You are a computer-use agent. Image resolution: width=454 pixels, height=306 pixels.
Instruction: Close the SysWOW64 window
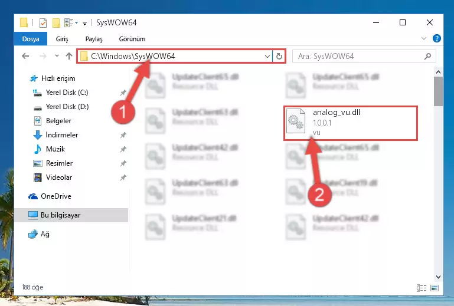tap(430, 22)
